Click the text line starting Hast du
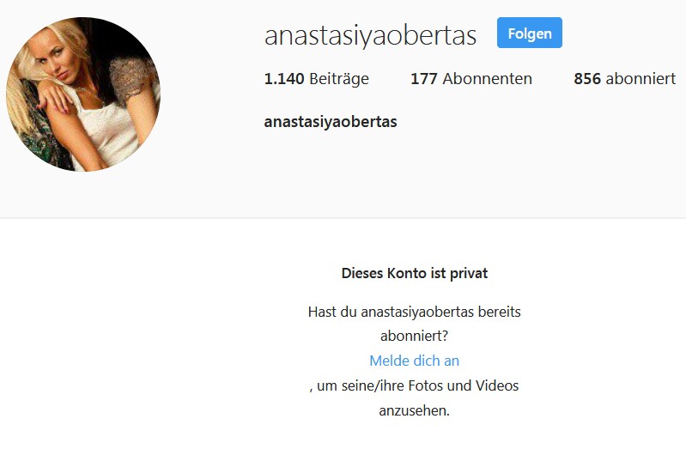The image size is (686, 449). tap(415, 312)
